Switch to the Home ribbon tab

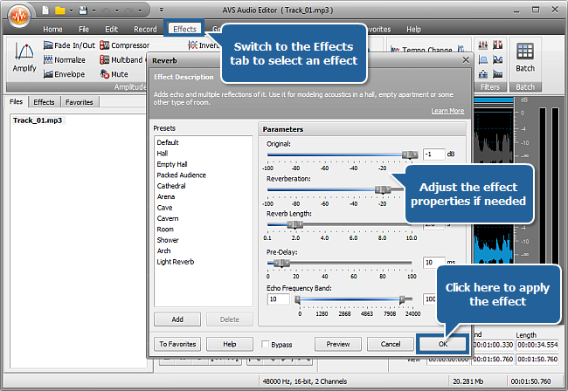tap(52, 30)
